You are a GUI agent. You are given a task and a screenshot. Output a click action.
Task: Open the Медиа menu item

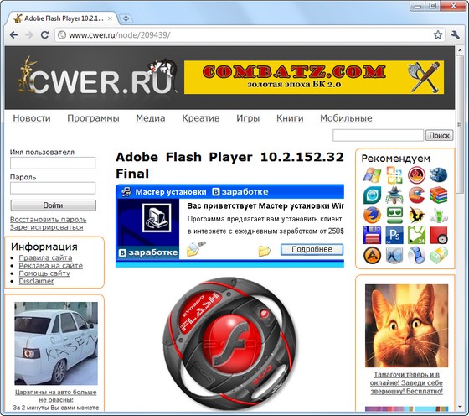coord(151,118)
